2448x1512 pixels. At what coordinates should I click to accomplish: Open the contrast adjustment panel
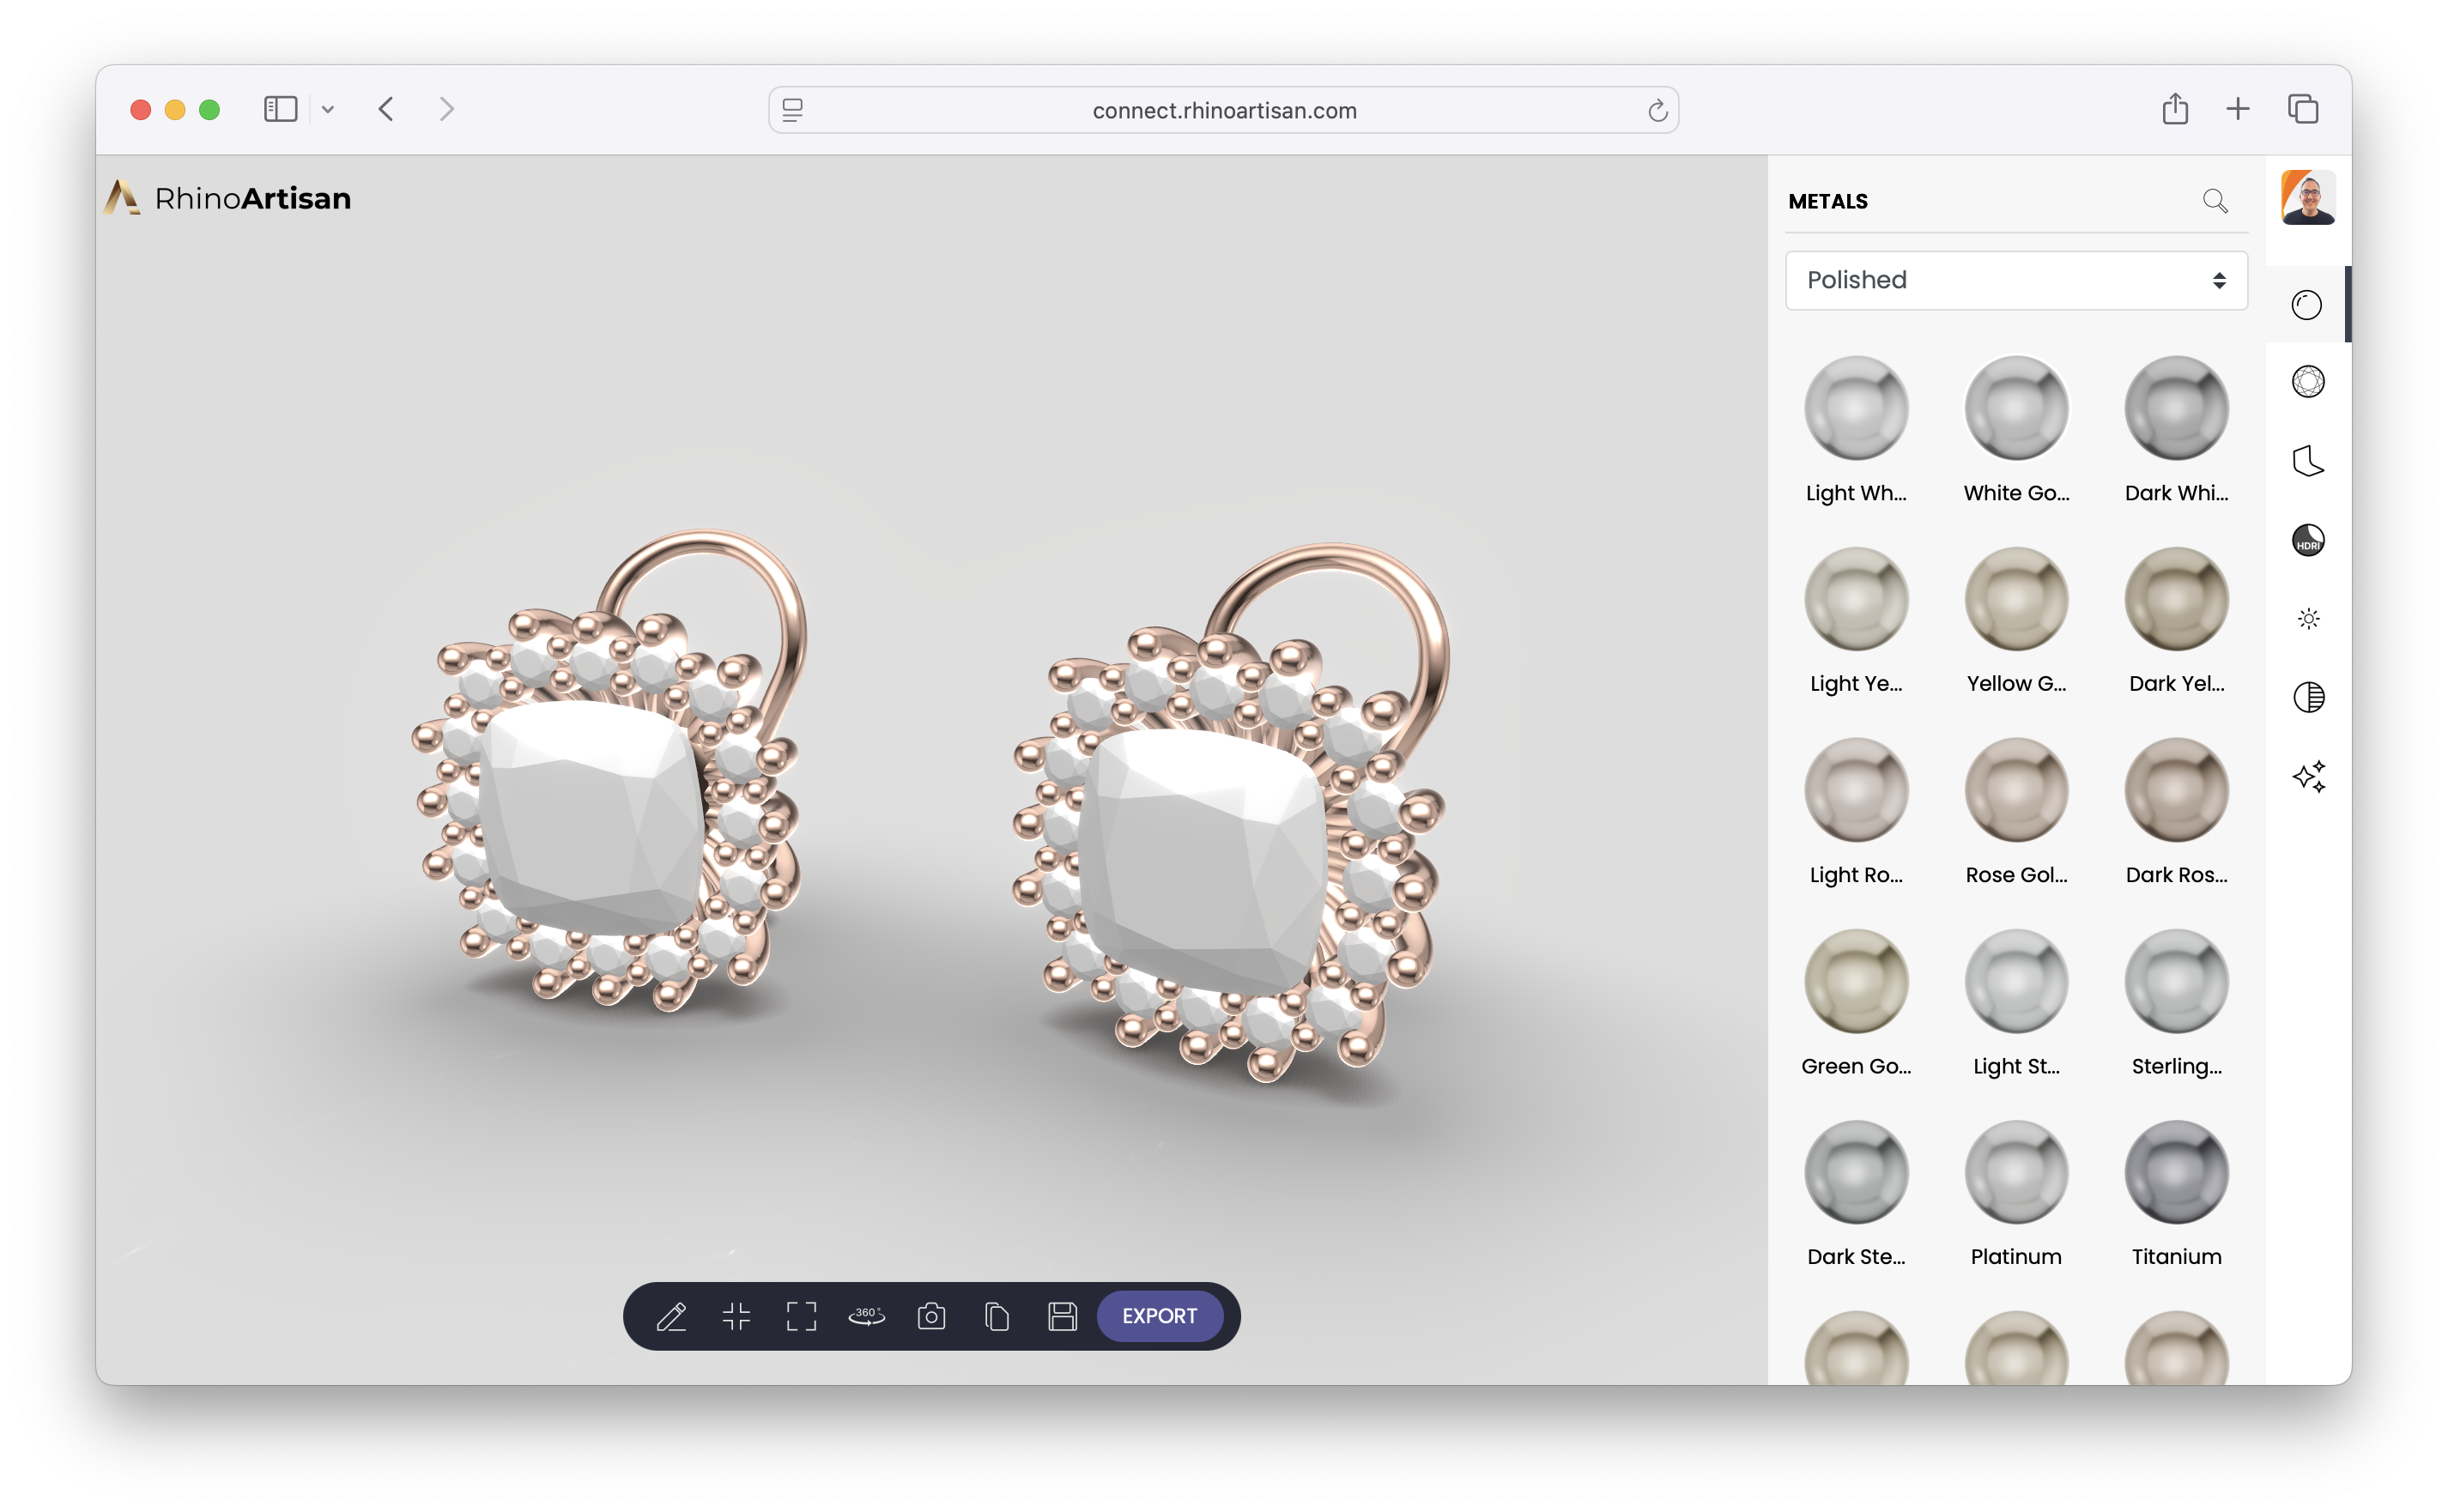tap(2307, 697)
